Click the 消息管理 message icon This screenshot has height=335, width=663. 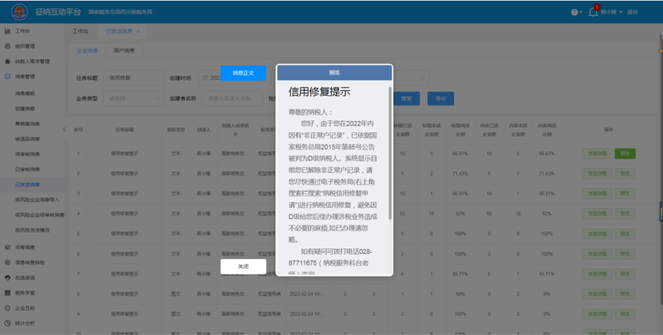(x=7, y=77)
